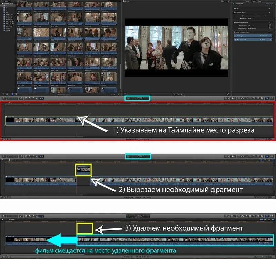Open the Storyline channel format dropdown

(x=266, y=36)
